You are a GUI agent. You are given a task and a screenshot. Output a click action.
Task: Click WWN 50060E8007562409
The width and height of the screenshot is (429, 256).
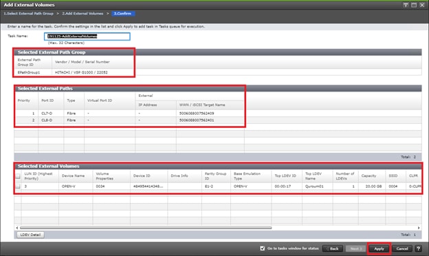197,113
